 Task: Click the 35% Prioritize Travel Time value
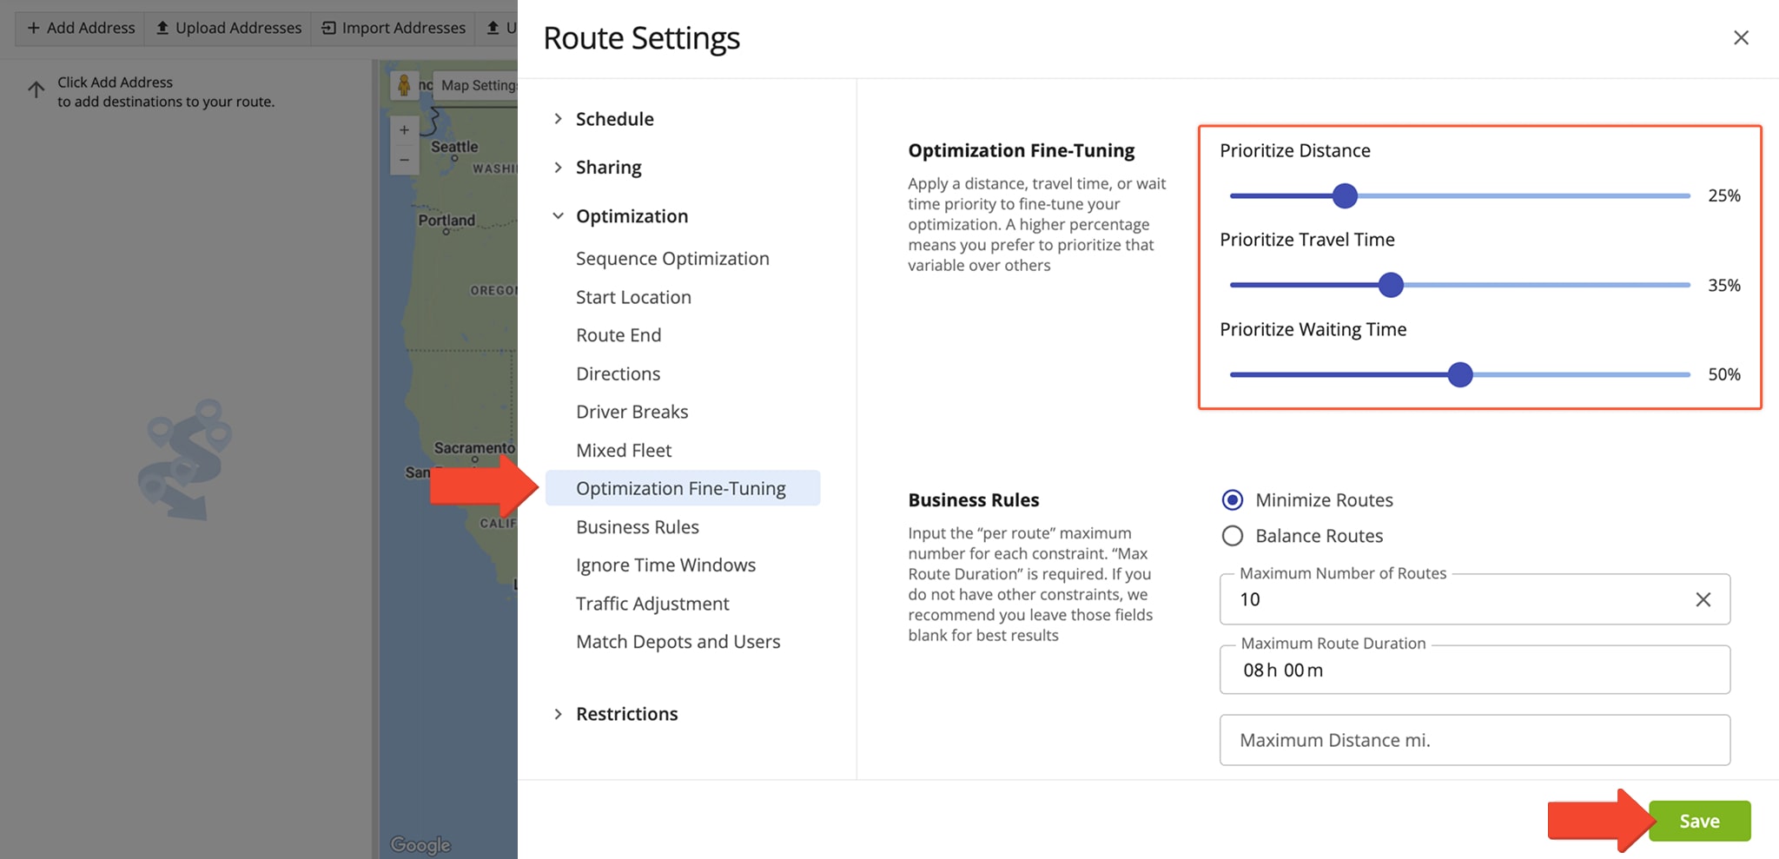tap(1723, 286)
